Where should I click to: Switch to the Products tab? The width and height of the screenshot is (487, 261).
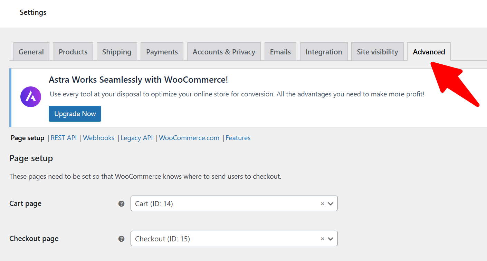coord(73,52)
